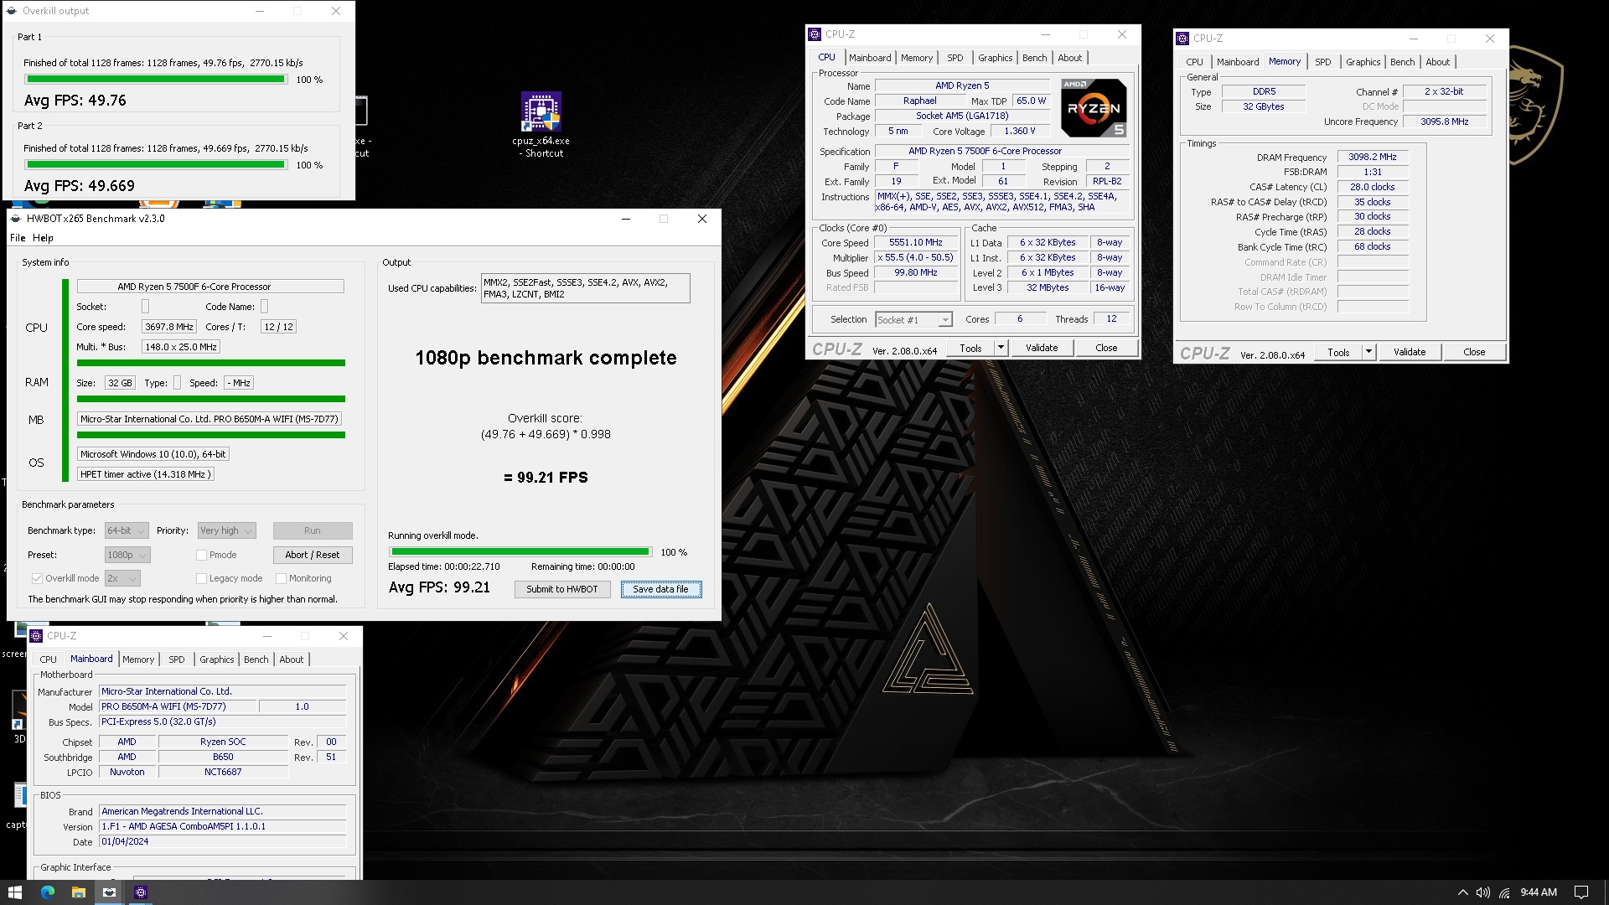Image resolution: width=1609 pixels, height=905 pixels.
Task: Toggle the Overkill mode checkbox
Action: click(37, 578)
